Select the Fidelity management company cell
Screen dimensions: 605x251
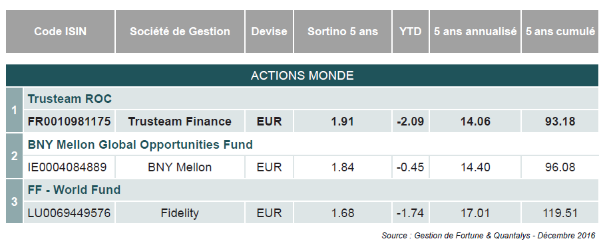point(180,213)
